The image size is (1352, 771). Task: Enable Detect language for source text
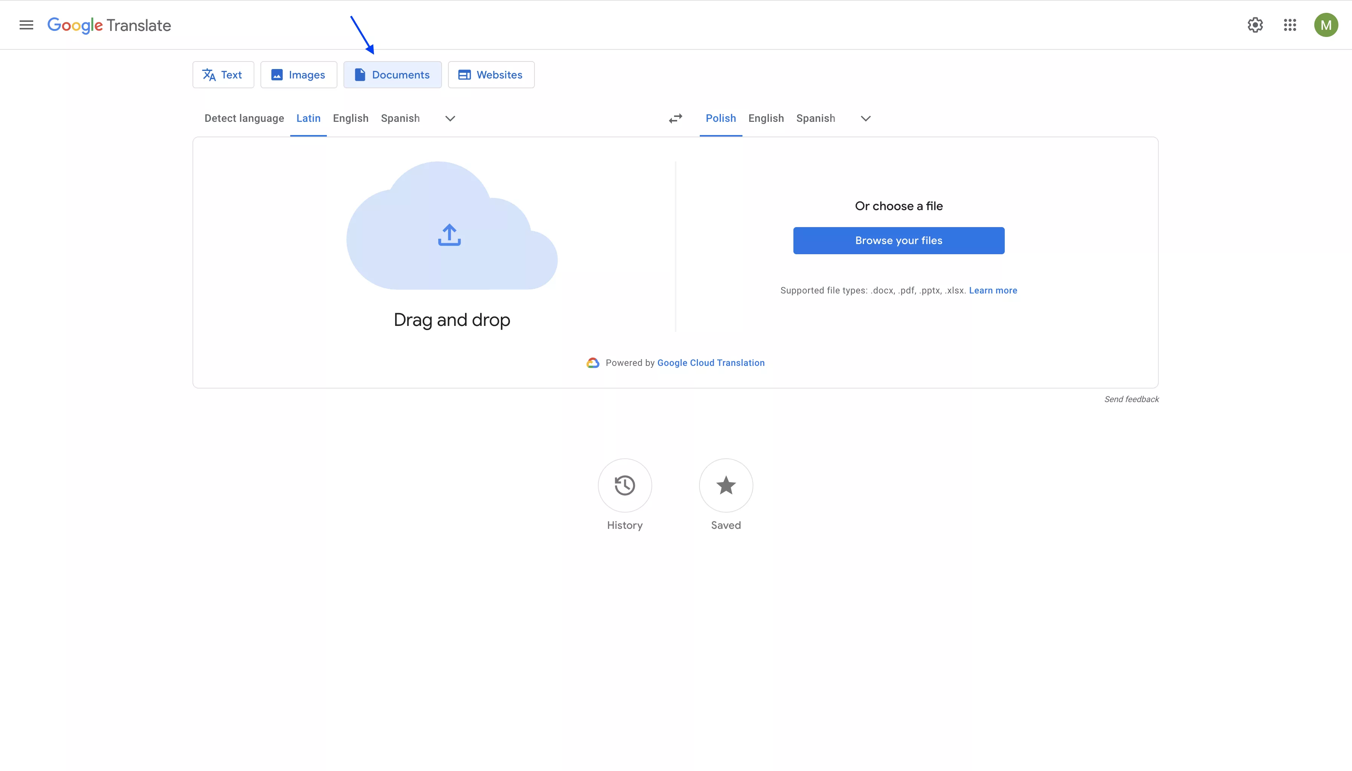pos(244,118)
